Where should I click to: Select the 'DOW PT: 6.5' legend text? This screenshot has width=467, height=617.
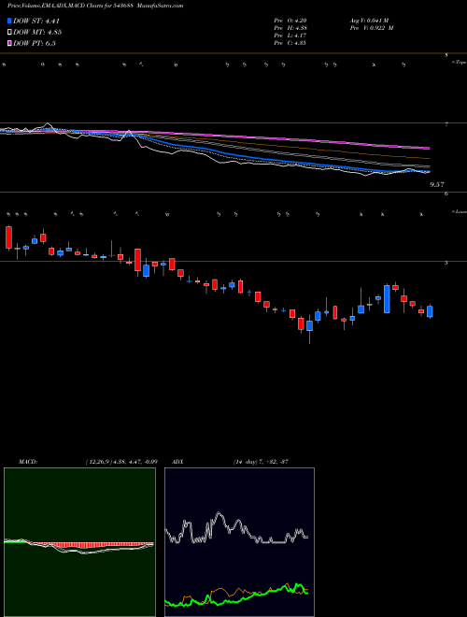[35, 43]
